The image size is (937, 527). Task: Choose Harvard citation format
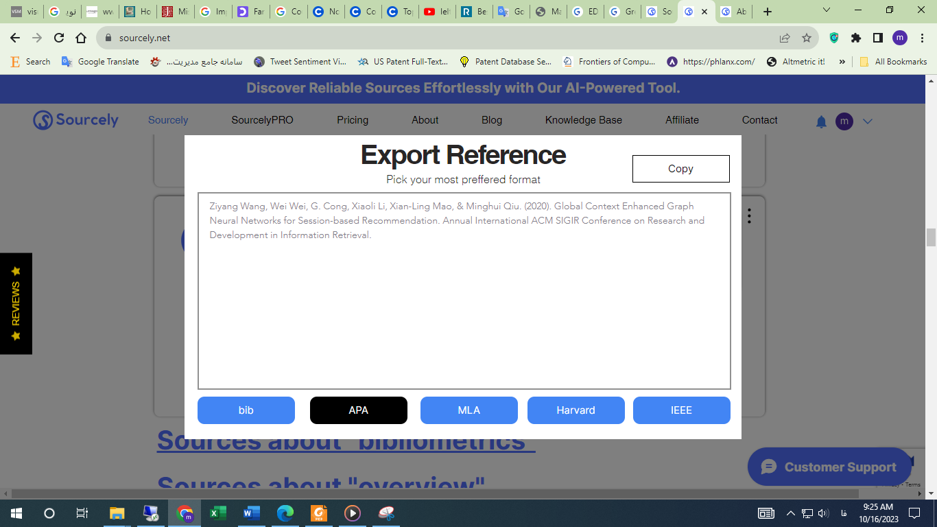point(576,410)
